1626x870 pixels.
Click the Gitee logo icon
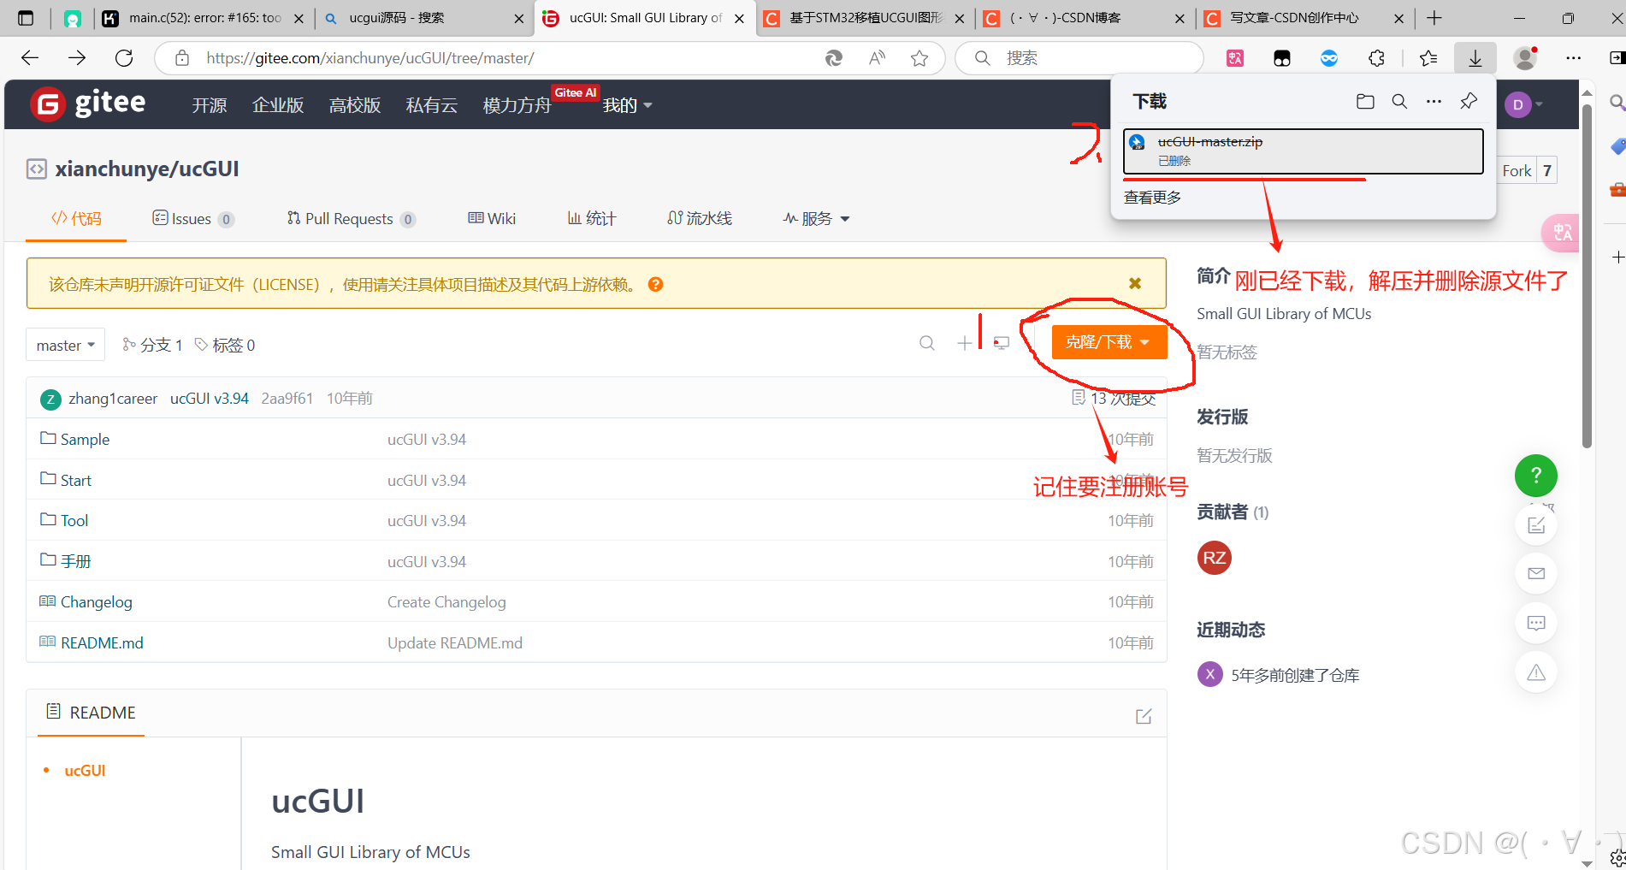[48, 103]
